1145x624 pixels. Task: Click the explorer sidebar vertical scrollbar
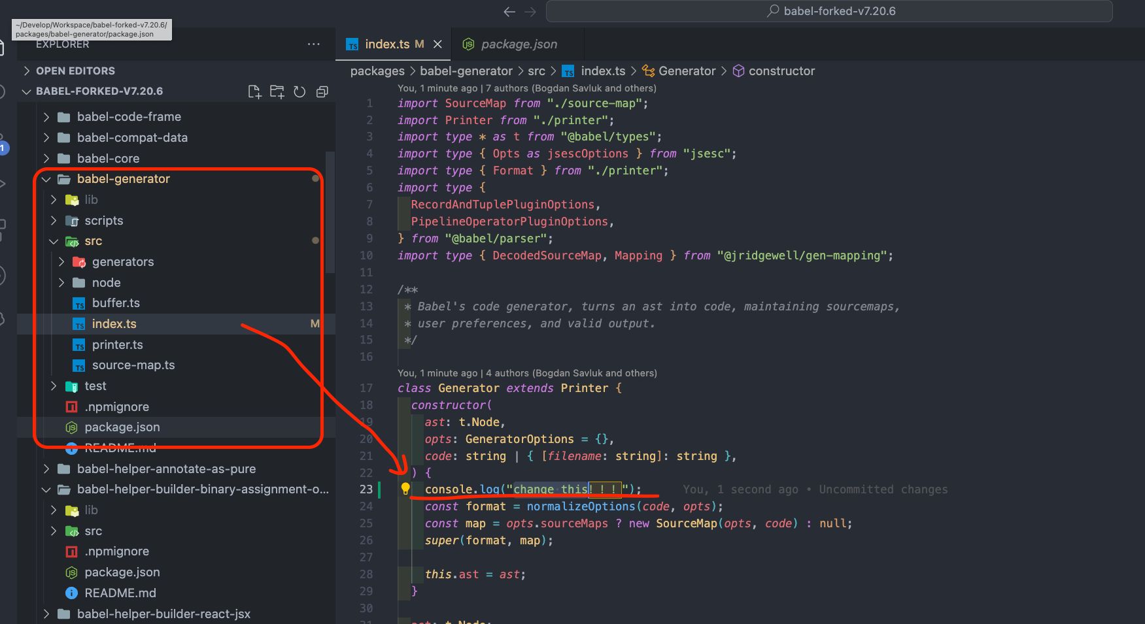coord(331,212)
